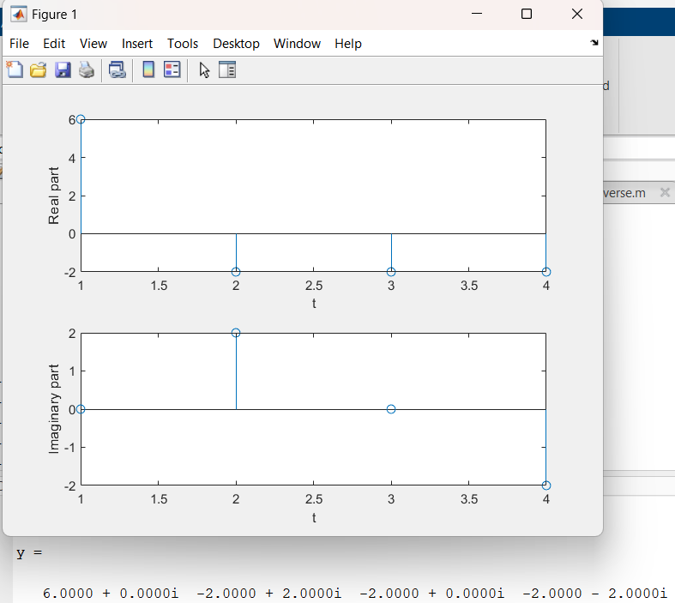The image size is (675, 603).
Task: Click output value -2.0000 - 2.0000i
Action: coord(594,594)
